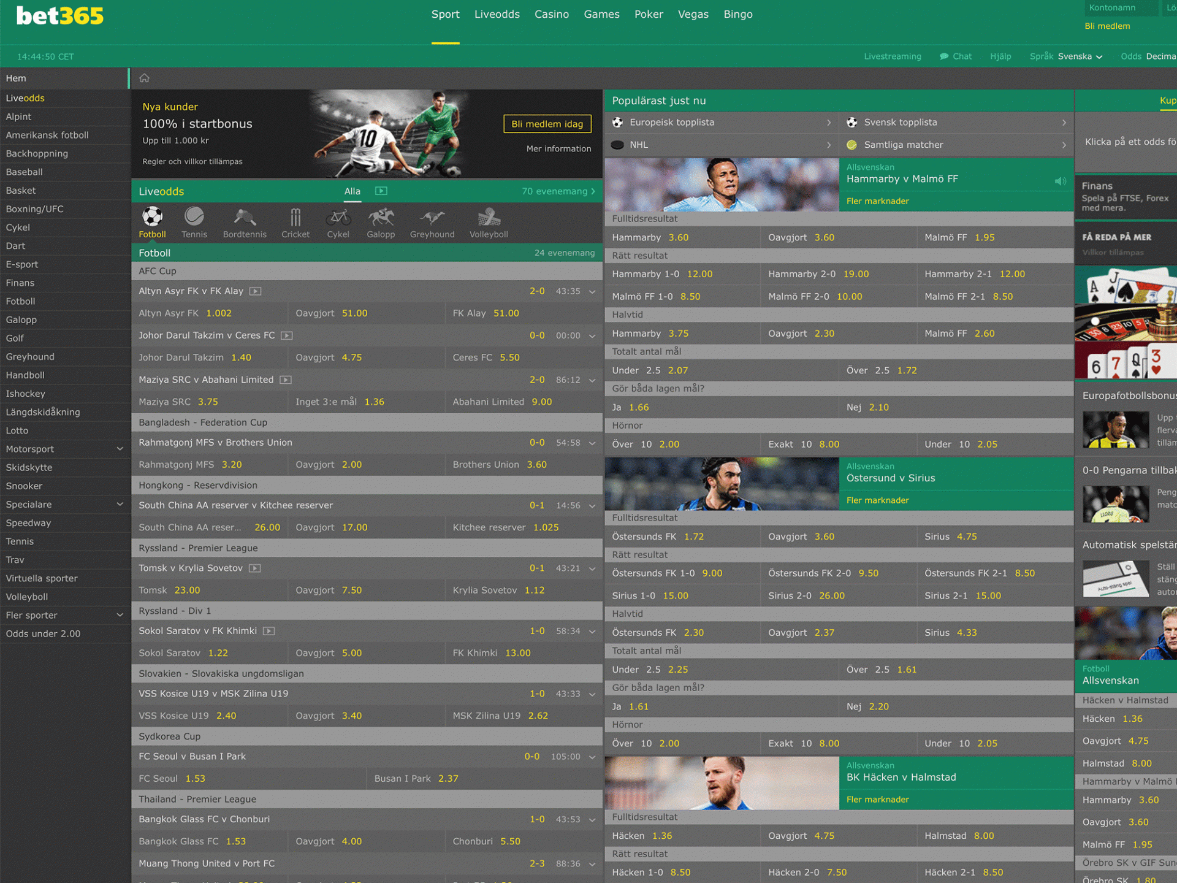Click the Hjälp link
Image resolution: width=1177 pixels, height=883 pixels.
(1000, 56)
